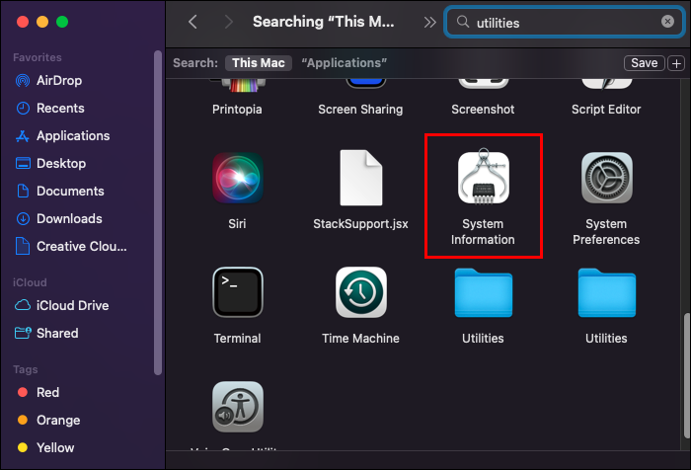Select the StackSupport.jsx file icon

click(361, 178)
